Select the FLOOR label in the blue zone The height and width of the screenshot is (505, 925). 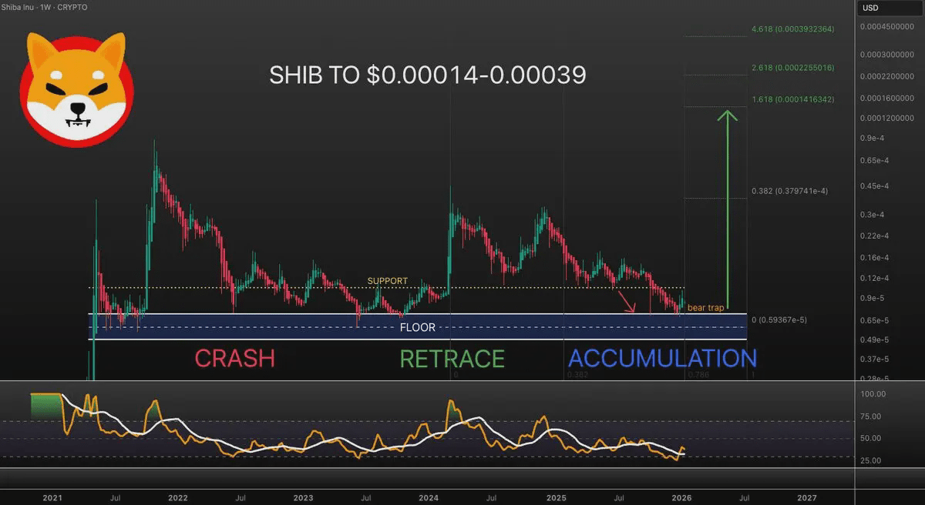click(x=418, y=327)
